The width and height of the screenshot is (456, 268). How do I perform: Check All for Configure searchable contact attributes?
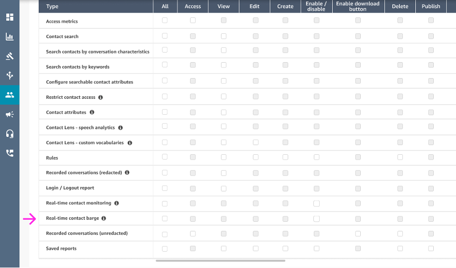pos(164,80)
